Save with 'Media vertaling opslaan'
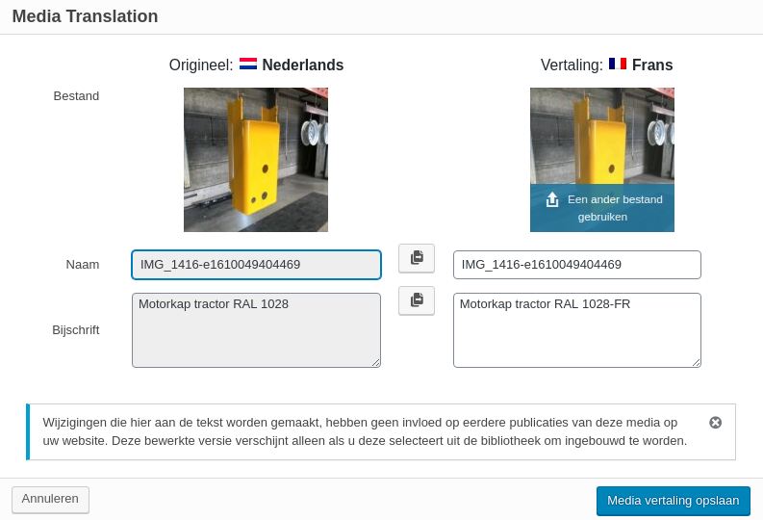The height and width of the screenshot is (520, 763). [673, 501]
